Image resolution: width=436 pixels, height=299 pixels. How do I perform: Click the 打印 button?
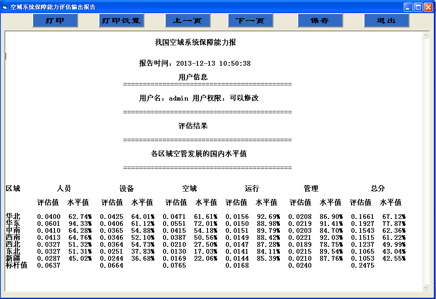click(55, 20)
